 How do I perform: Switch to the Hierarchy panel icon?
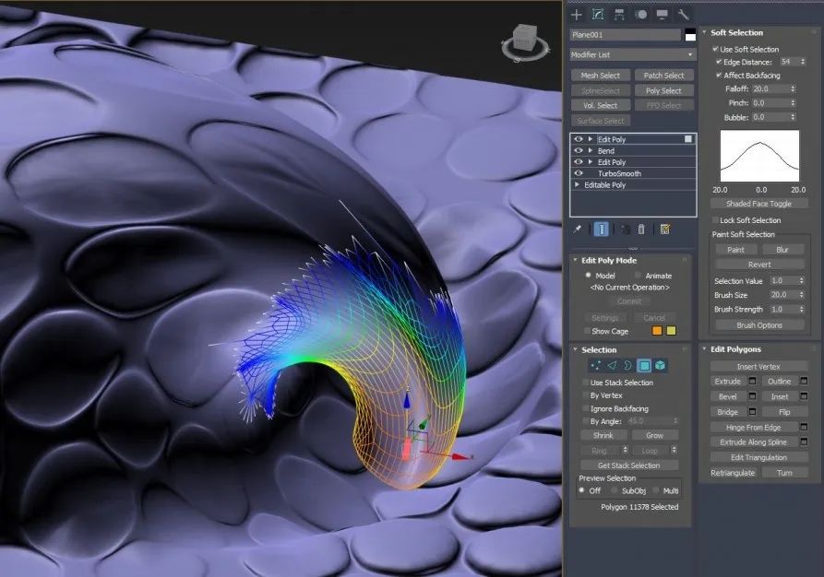coord(618,14)
